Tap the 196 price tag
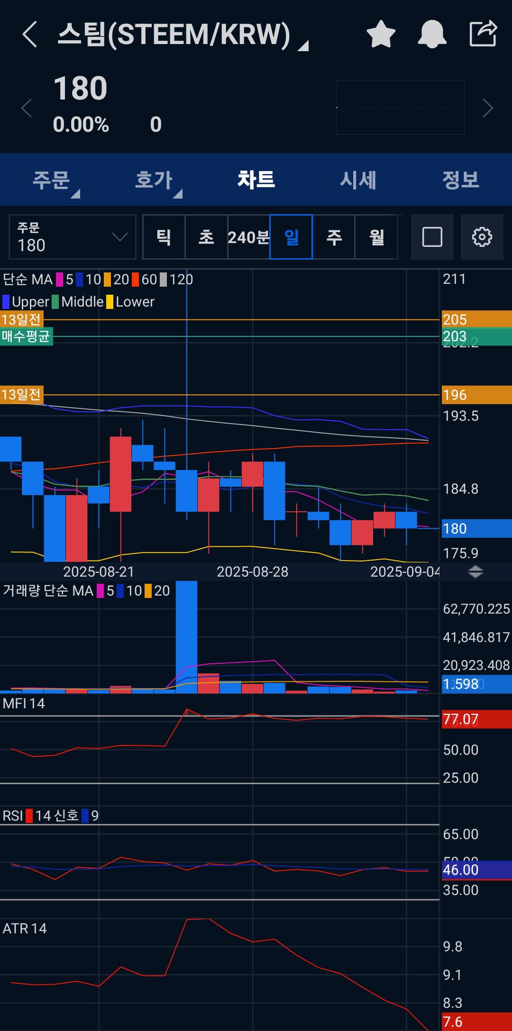Viewport: 512px width, 1031px height. tap(476, 395)
